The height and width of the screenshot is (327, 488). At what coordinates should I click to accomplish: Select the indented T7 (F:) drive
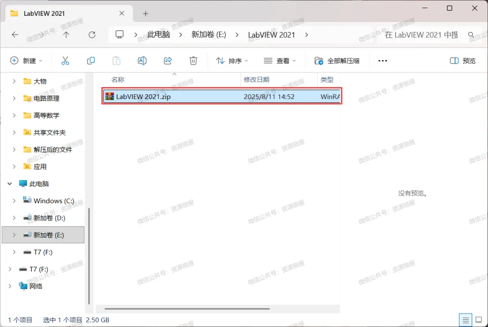(42, 252)
